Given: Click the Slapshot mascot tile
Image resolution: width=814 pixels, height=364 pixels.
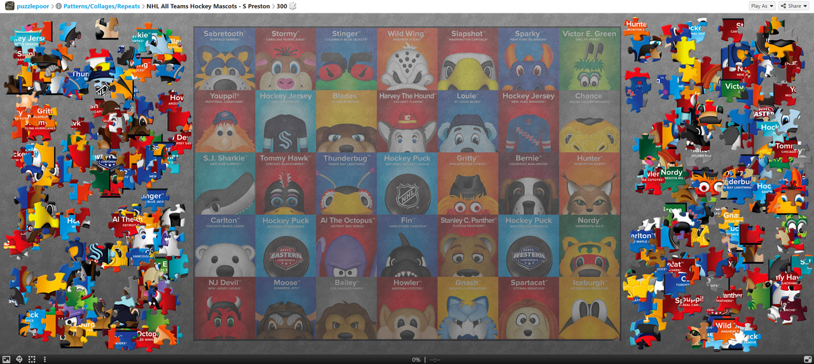Looking at the screenshot, I should tap(467, 59).
